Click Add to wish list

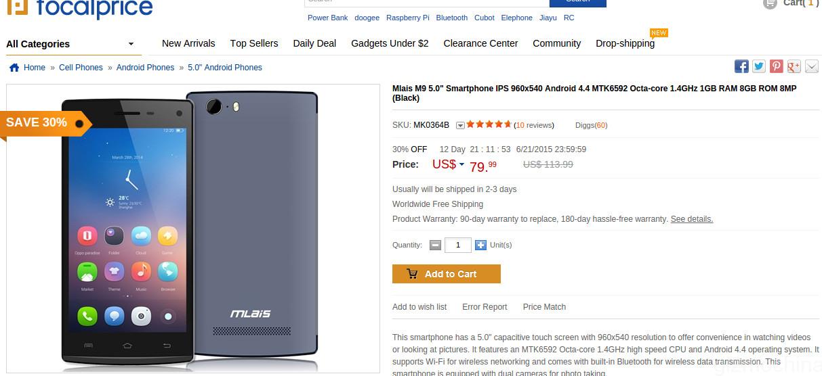419,307
